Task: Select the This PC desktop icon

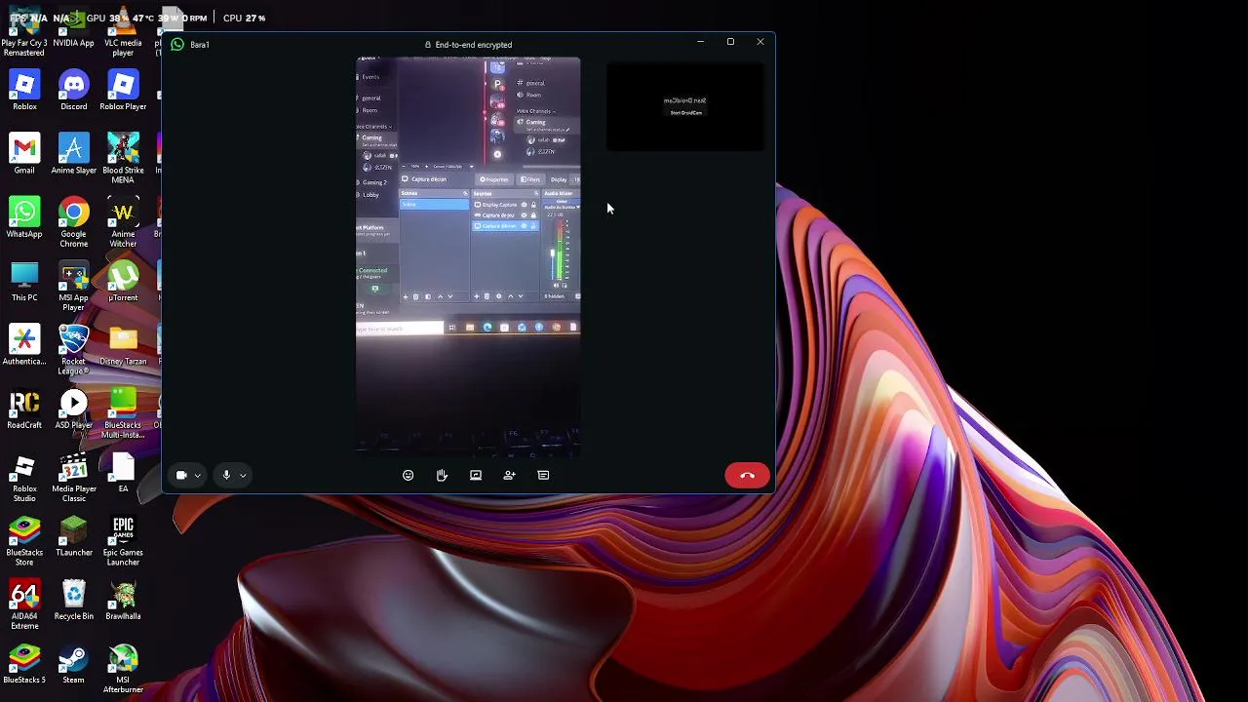Action: click(24, 281)
